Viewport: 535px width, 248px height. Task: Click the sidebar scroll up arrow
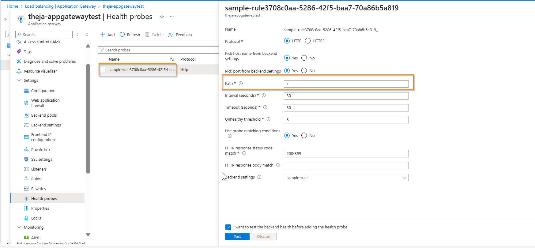[88, 46]
